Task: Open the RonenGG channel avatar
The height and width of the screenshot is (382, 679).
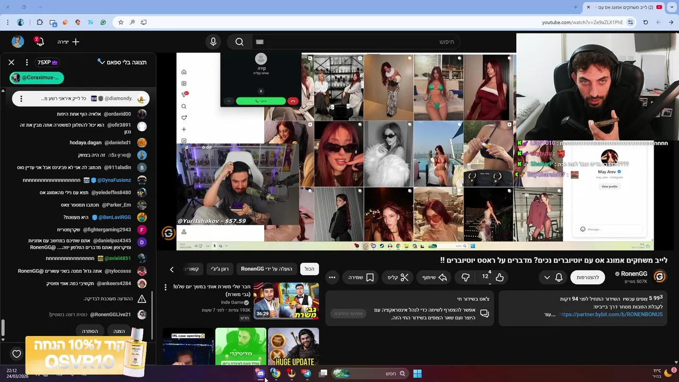Action: (x=659, y=276)
